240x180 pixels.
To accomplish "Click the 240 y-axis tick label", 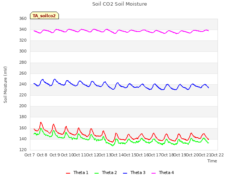I will pyautogui.click(x=23, y=84).
